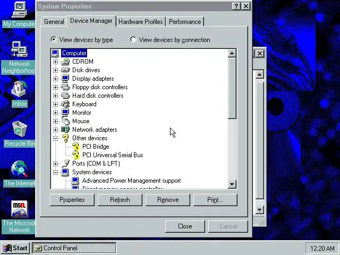The image size is (340, 255).
Task: Click the CDROM drive icon
Action: [65, 62]
